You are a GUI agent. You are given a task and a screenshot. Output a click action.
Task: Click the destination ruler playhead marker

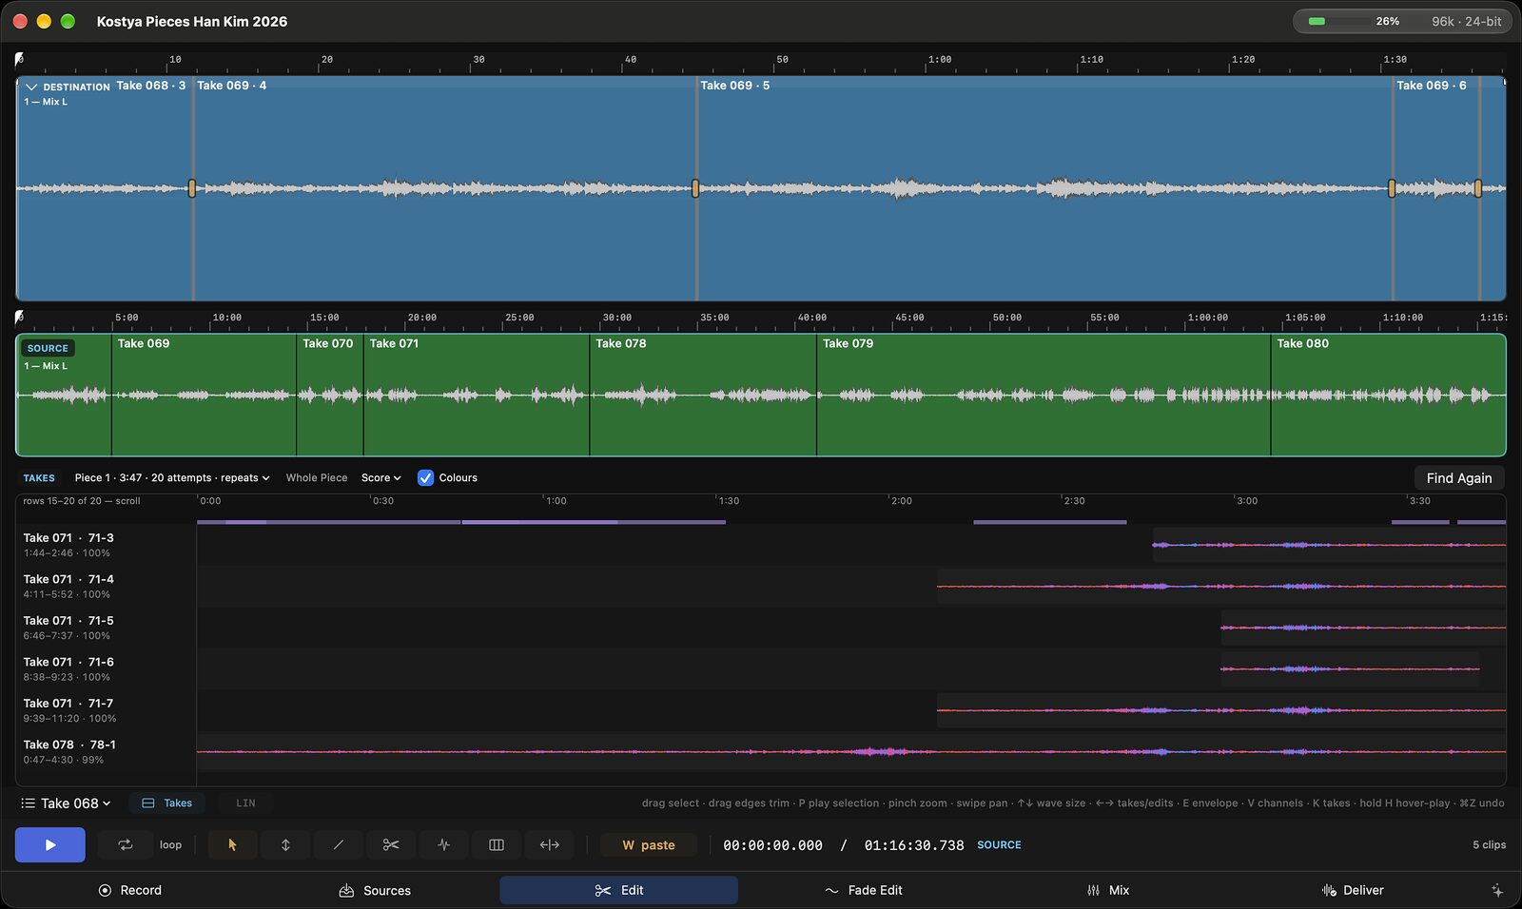click(19, 59)
